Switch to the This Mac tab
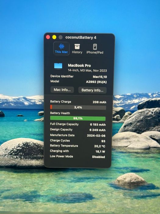The image size is (160, 214). pyautogui.click(x=61, y=48)
